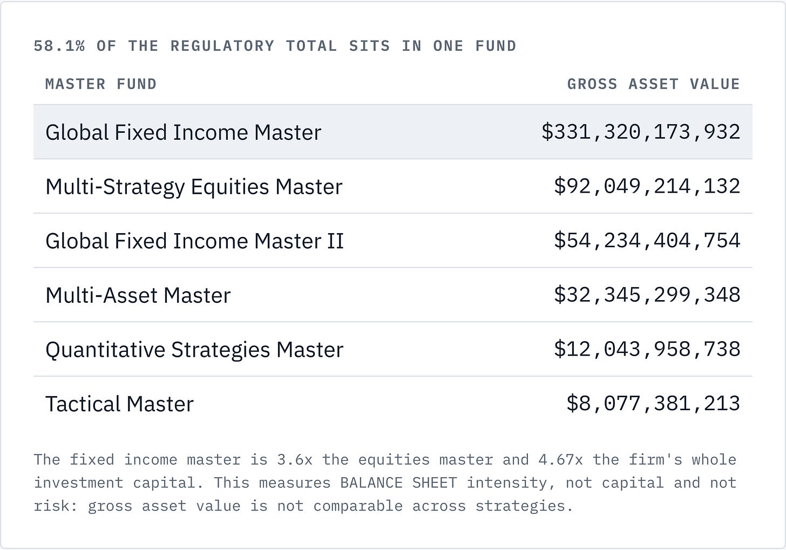Click the Multi-Asset Master fund name
The height and width of the screenshot is (550, 786).
pos(138,295)
